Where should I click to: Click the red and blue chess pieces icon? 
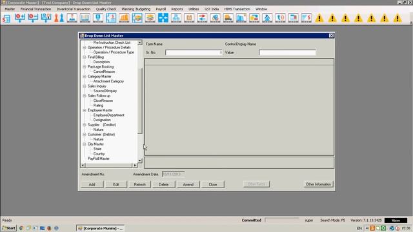59,18
